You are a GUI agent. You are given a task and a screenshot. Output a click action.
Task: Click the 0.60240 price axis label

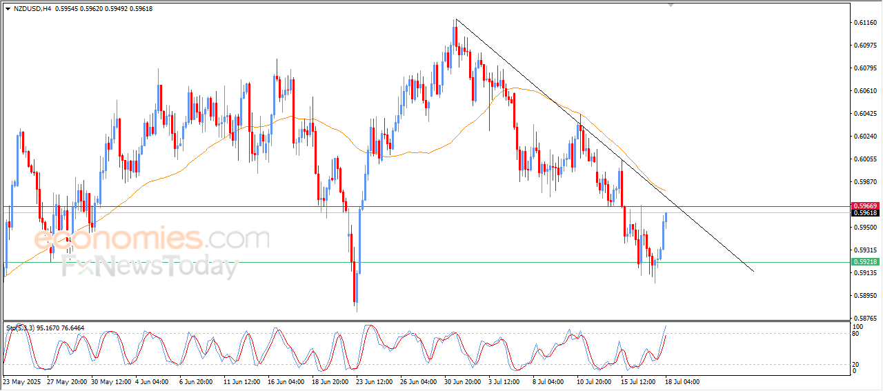[864, 137]
